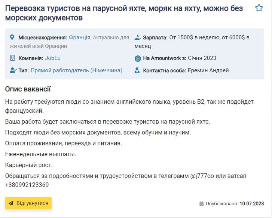Click the Опис вакансії heading
This screenshot has height=218, width=272.
pyautogui.click(x=28, y=89)
